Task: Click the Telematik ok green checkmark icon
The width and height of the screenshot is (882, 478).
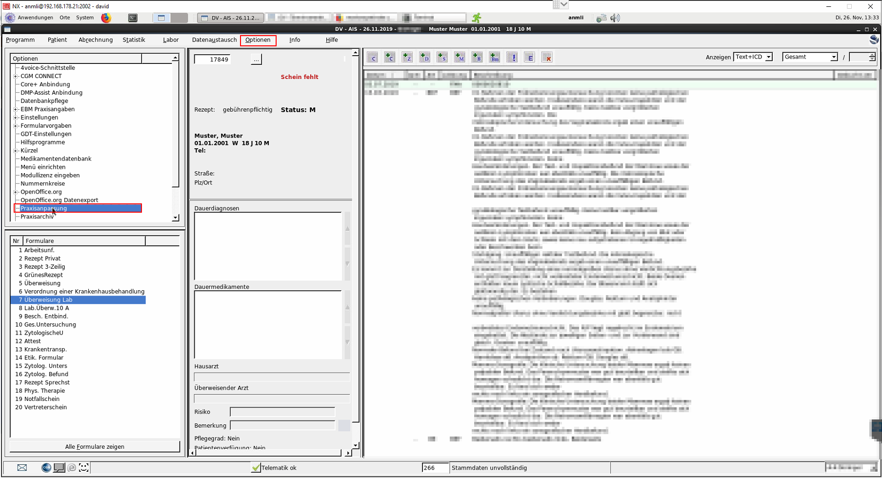Action: pos(256,468)
